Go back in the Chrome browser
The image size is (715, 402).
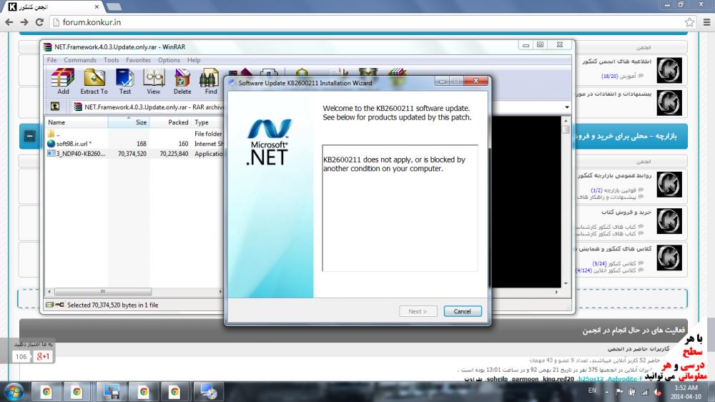(9, 22)
